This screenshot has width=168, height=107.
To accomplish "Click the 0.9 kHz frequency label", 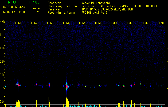I will [2, 62].
